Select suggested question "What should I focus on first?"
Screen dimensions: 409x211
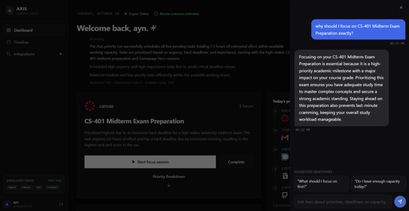(x=321, y=184)
